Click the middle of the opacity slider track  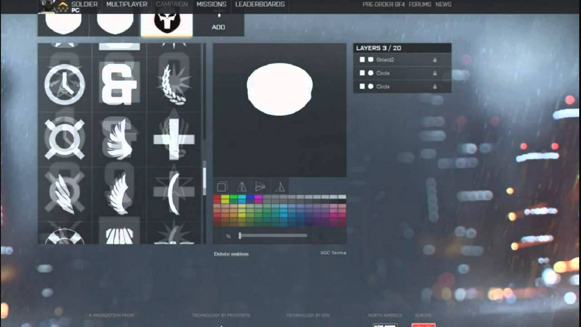click(x=273, y=236)
